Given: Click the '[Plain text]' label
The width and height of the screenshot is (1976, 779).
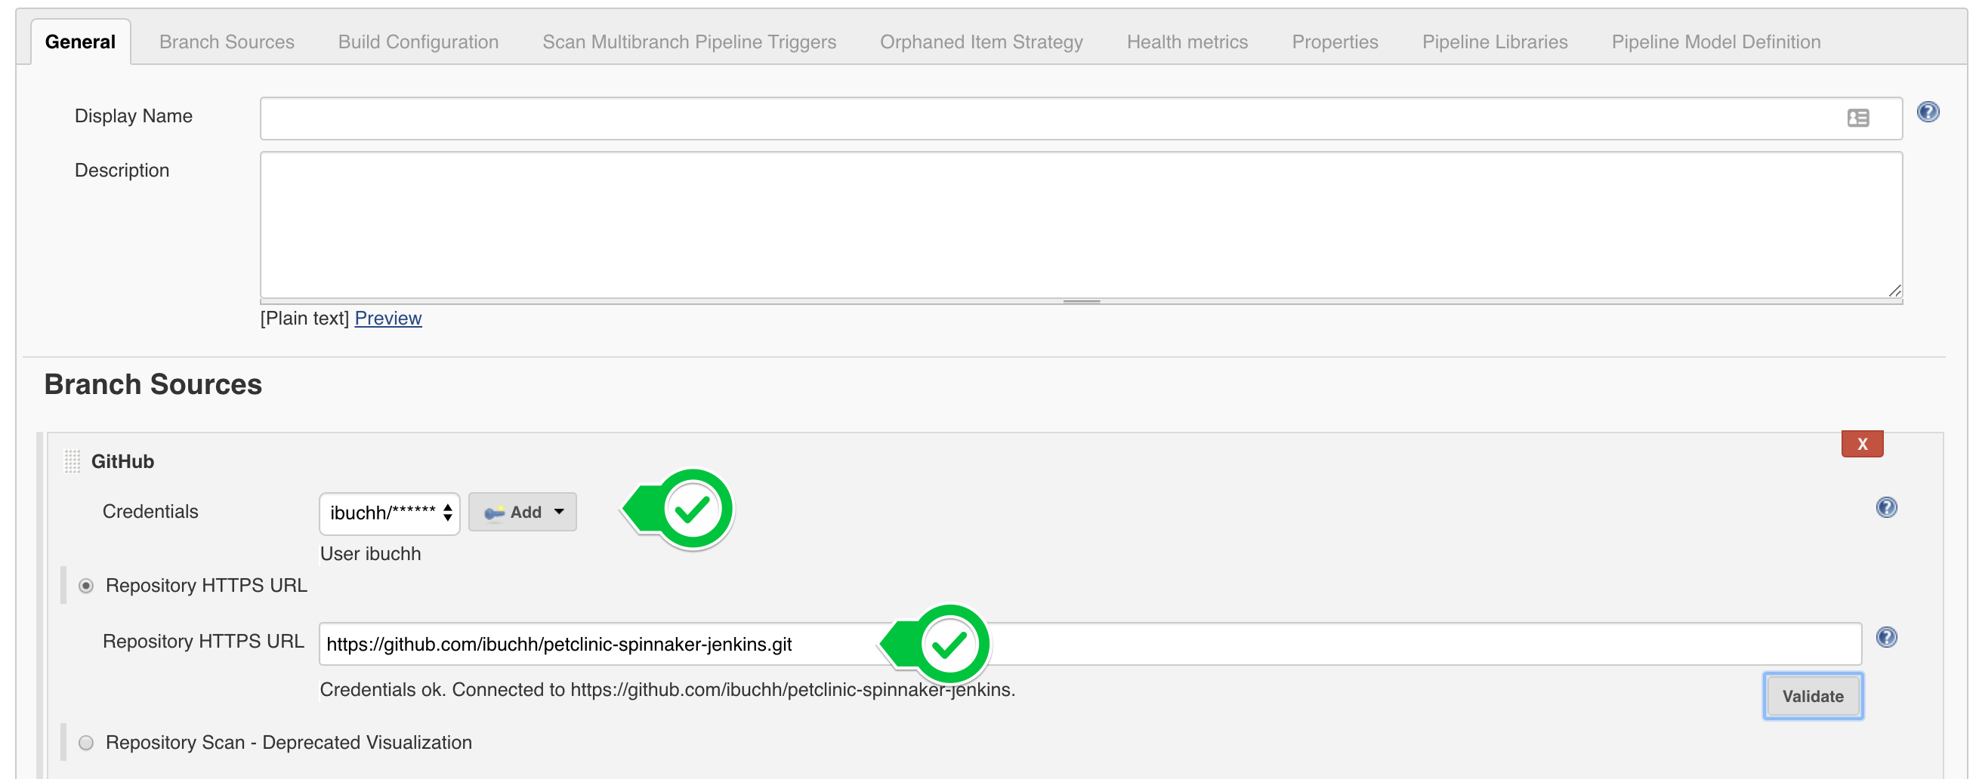Looking at the screenshot, I should [304, 319].
